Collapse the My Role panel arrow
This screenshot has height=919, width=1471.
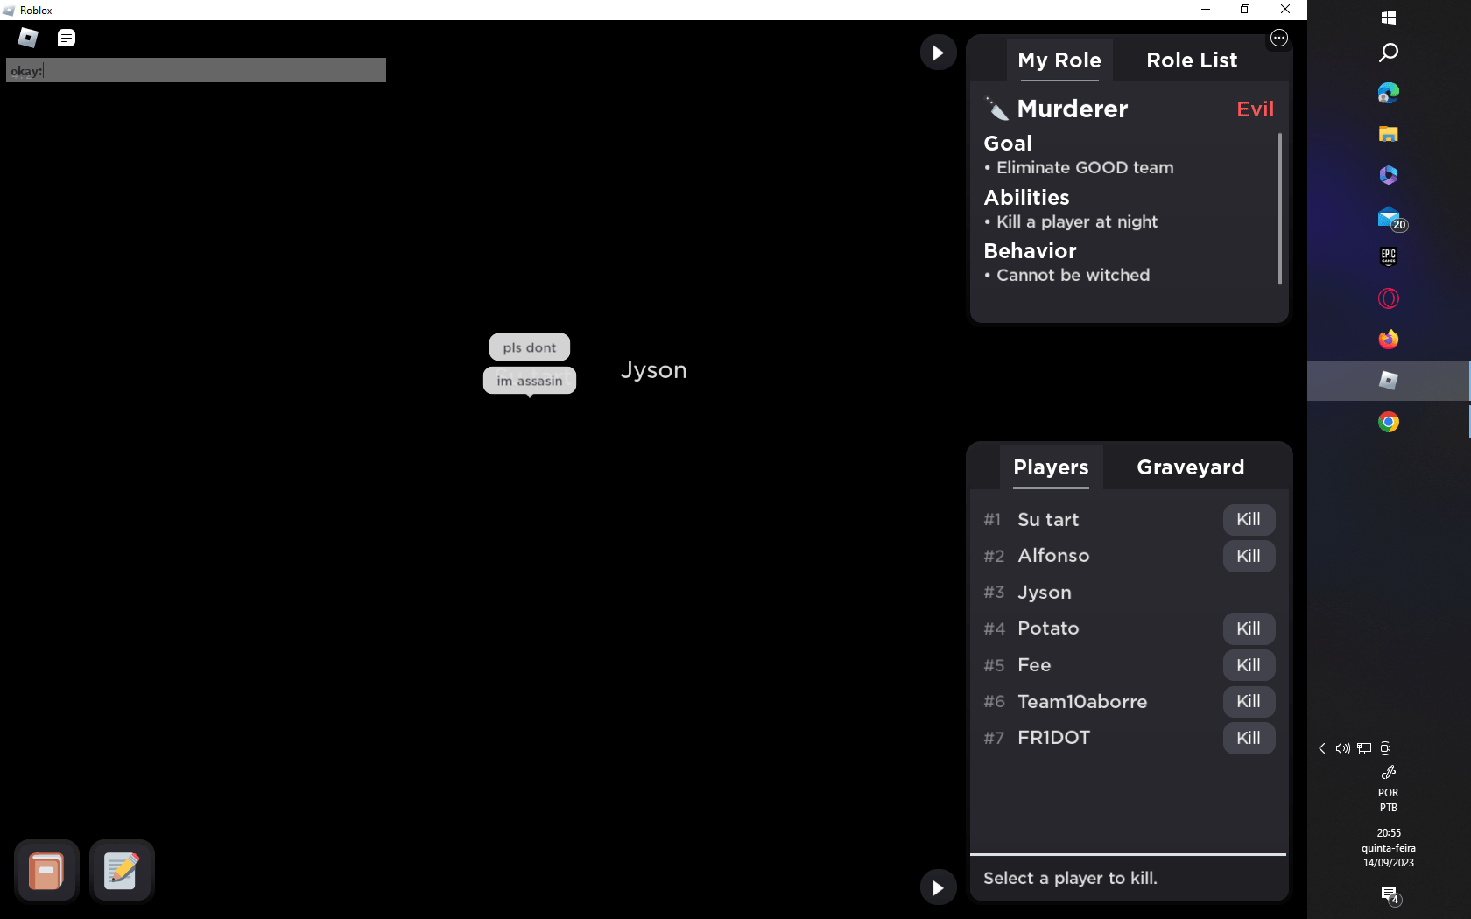click(x=938, y=53)
